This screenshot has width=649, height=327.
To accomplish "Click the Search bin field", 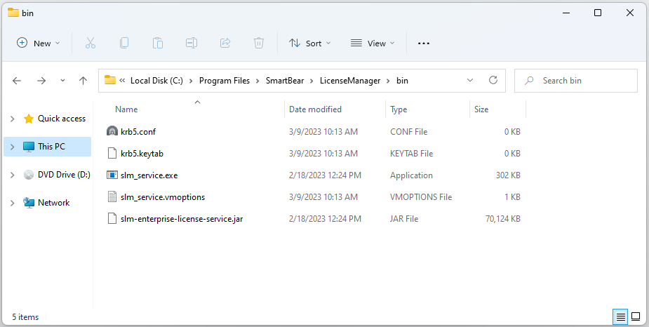I will (576, 81).
